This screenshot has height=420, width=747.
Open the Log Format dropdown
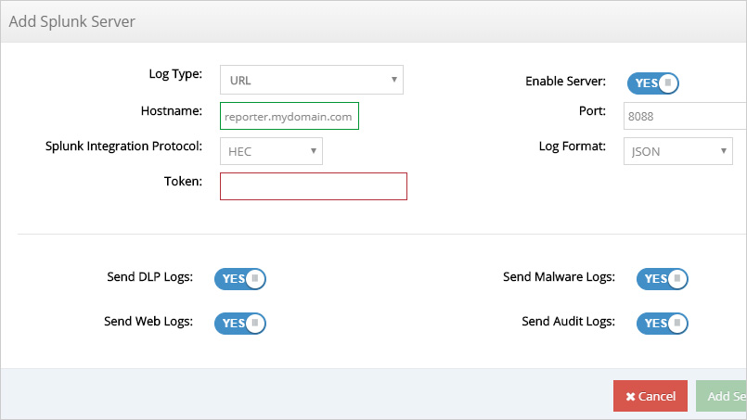tap(678, 151)
